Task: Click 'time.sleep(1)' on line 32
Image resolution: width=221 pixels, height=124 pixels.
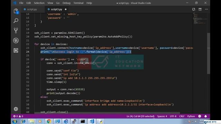Action: pyautogui.click(x=56, y=82)
